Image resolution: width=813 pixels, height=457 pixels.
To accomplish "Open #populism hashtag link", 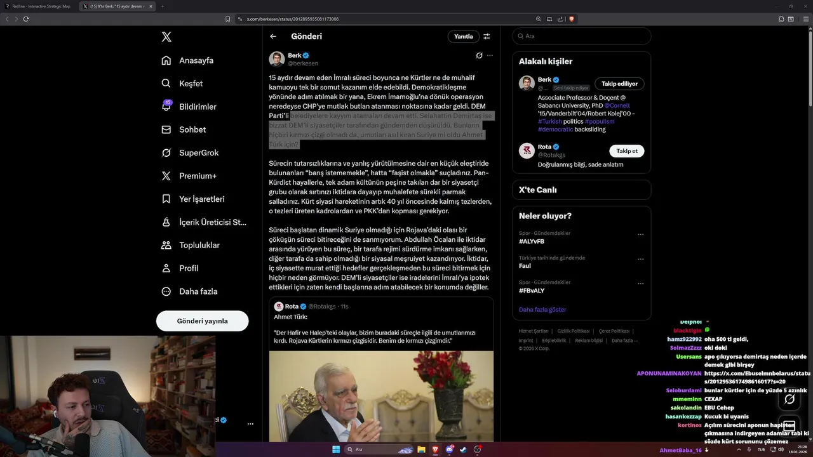I will 600,121.
